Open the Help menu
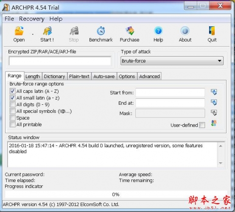235x212 pixels. 56,19
